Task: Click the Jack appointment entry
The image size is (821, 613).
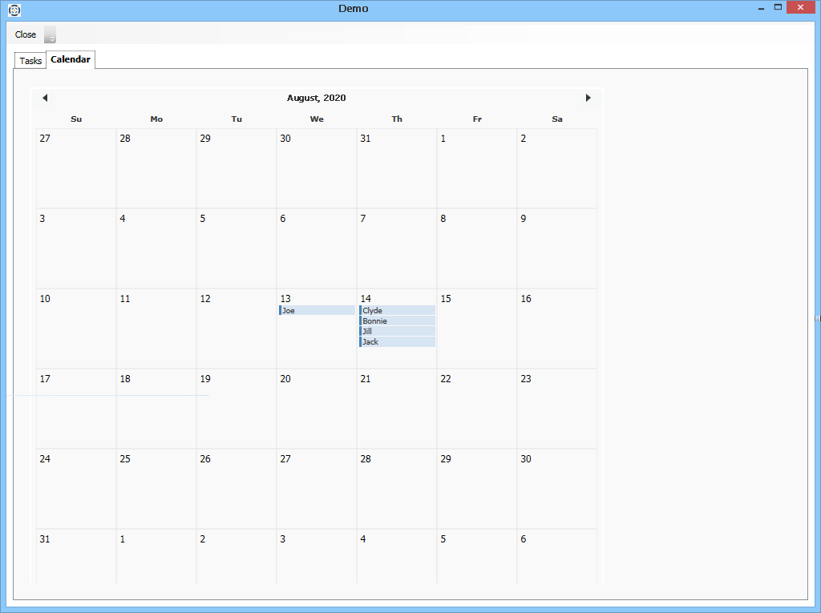Action: point(397,341)
